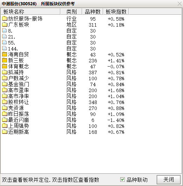Sort by 类别 column header
Image resolution: width=183 pixels, height=186 pixels.
(x=71, y=12)
